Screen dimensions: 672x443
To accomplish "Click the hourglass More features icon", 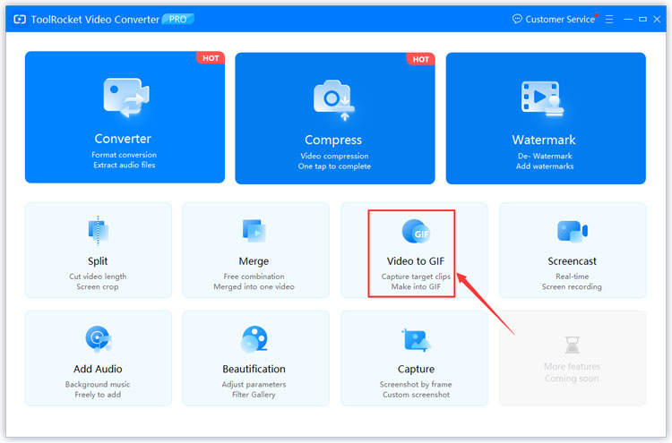I will click(x=573, y=345).
